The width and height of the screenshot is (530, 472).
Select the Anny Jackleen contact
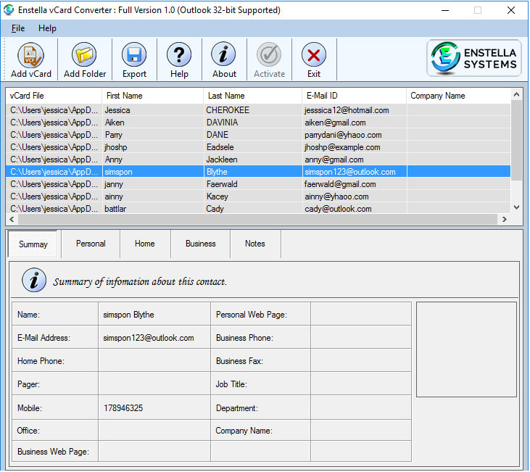pos(258,160)
